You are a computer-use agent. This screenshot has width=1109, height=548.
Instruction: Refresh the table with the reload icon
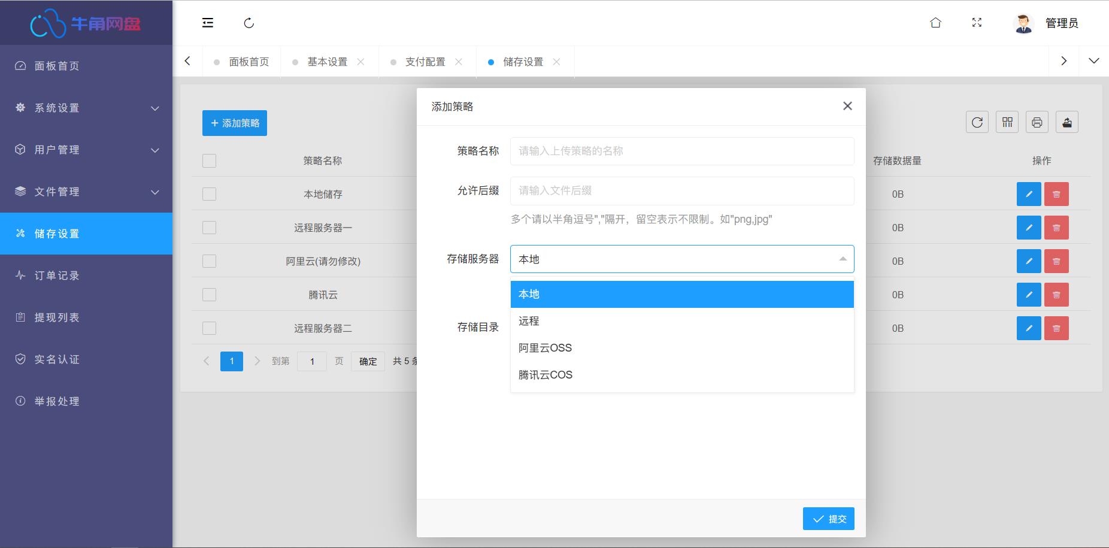[977, 122]
